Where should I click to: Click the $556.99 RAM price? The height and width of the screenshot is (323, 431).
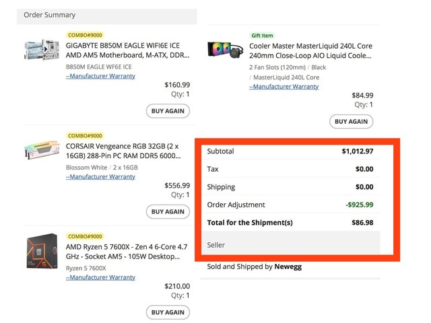point(177,186)
